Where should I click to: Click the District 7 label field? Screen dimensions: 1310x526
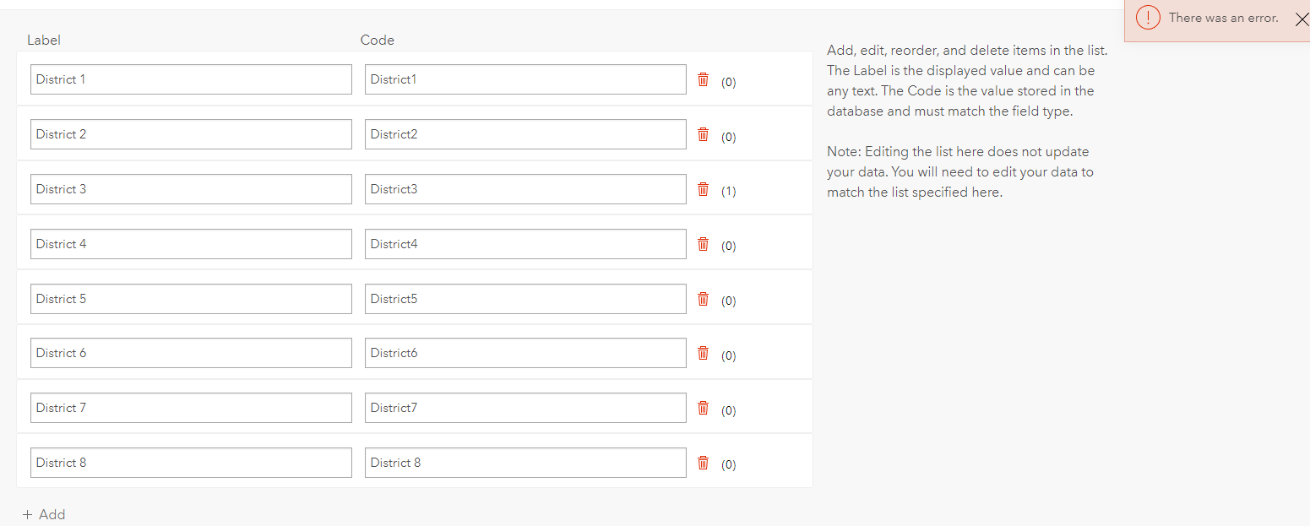[x=191, y=408]
